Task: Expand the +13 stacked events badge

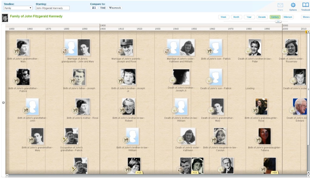Action: point(139,173)
